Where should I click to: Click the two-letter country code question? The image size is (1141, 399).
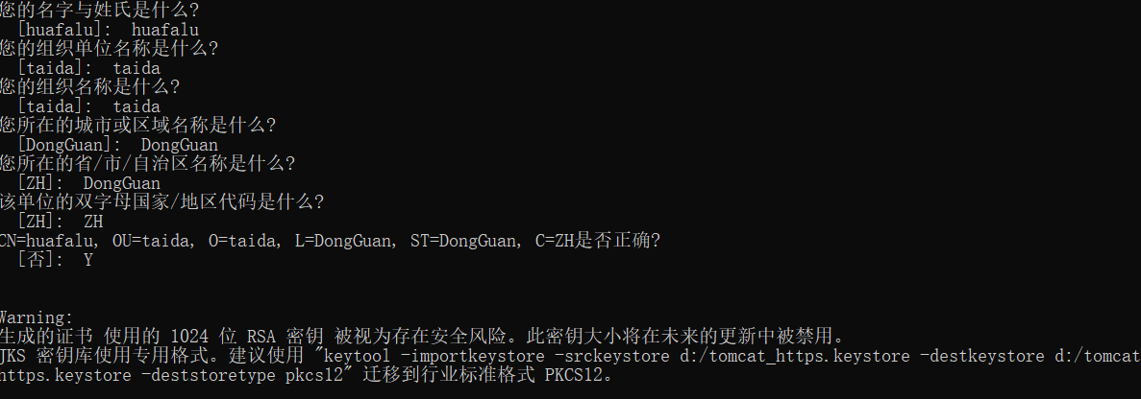coord(162,201)
